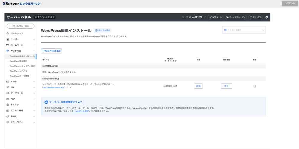Switch to old design with 旧デザインに切り替え

[45, 17]
